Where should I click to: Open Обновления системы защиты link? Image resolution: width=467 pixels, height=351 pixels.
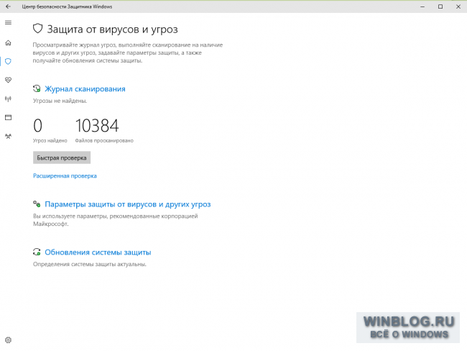click(x=98, y=252)
